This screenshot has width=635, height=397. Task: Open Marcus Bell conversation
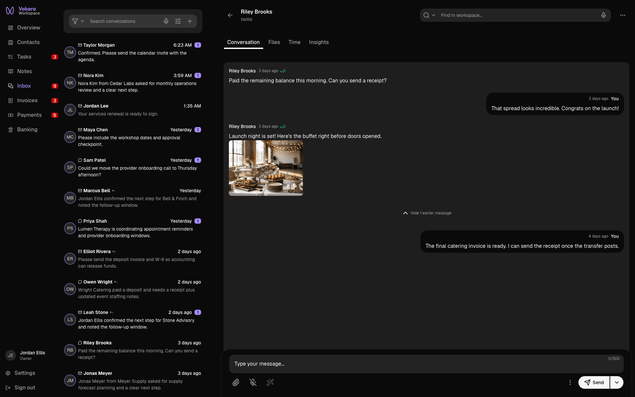tap(133, 198)
